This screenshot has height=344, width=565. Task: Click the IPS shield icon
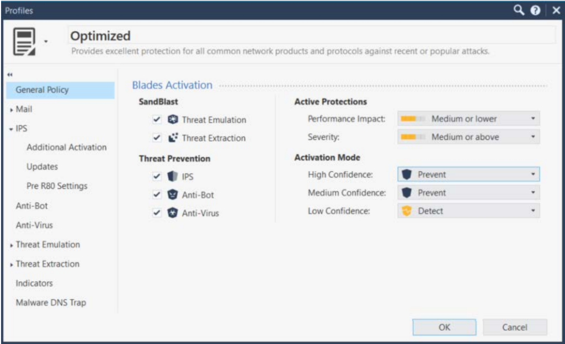click(x=173, y=177)
